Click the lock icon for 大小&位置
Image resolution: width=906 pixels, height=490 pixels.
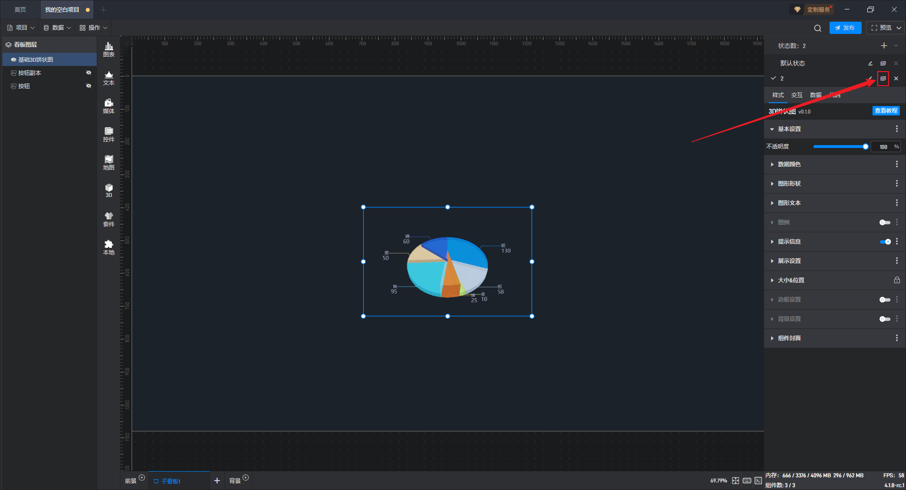tap(897, 280)
